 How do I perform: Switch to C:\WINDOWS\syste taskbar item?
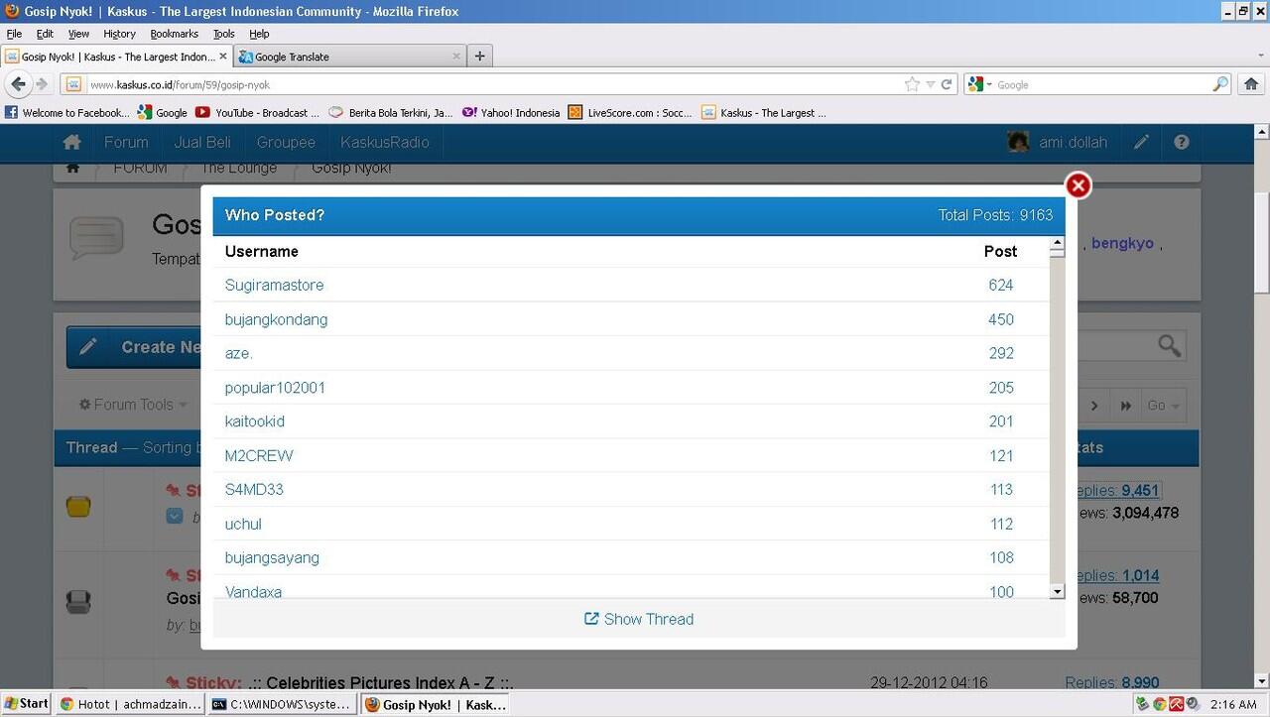(282, 704)
